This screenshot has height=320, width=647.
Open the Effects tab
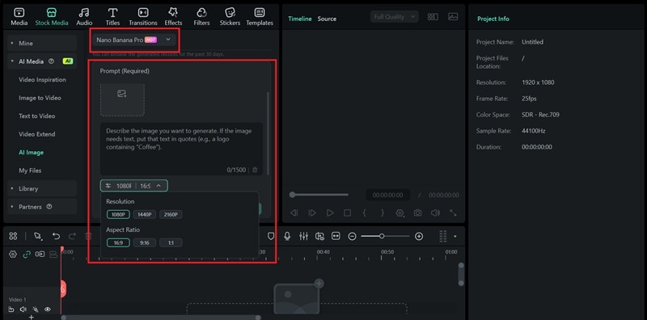173,17
